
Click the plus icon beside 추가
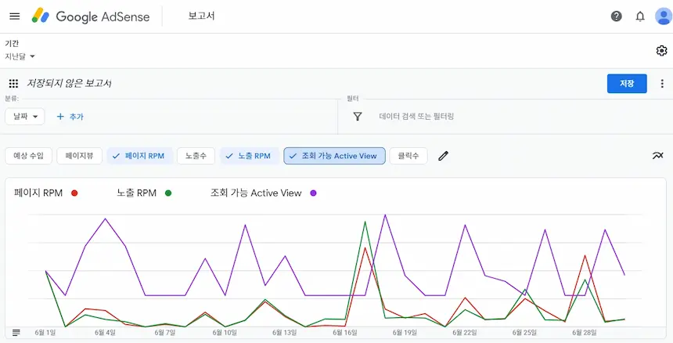coord(60,117)
